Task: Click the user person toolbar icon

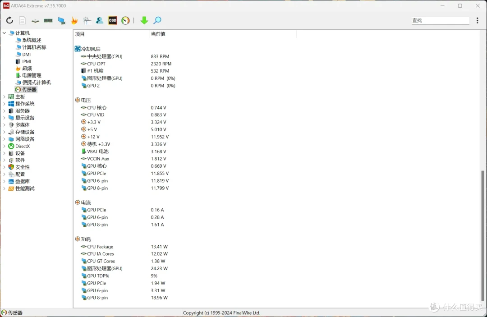Action: (99, 20)
